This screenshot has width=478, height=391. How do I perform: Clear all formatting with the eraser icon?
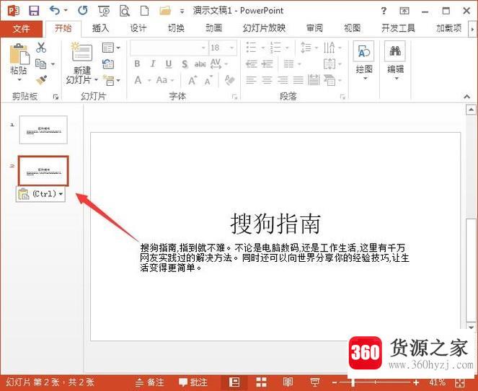pyautogui.click(x=229, y=80)
